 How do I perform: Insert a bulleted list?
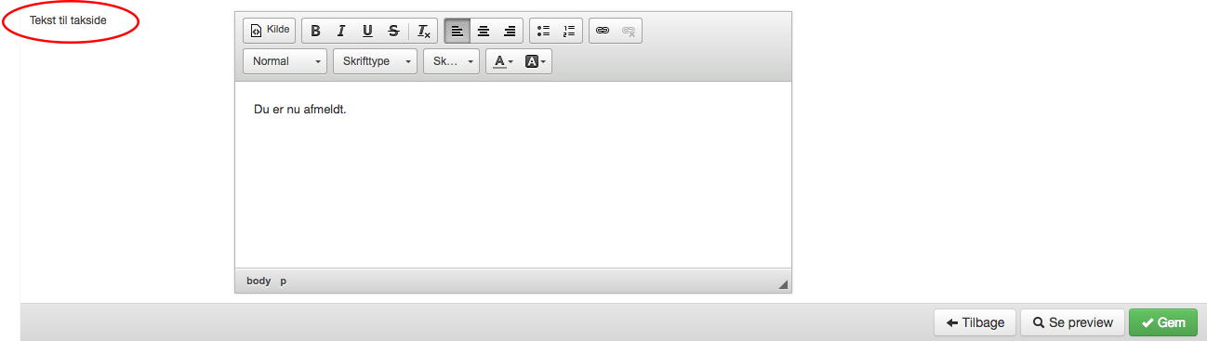544,31
